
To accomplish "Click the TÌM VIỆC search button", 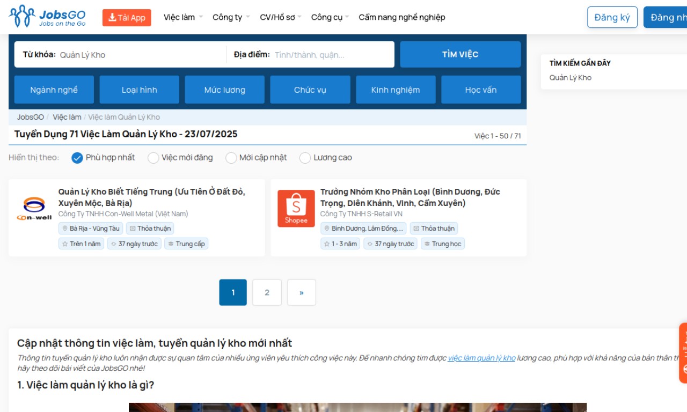I will coord(461,54).
